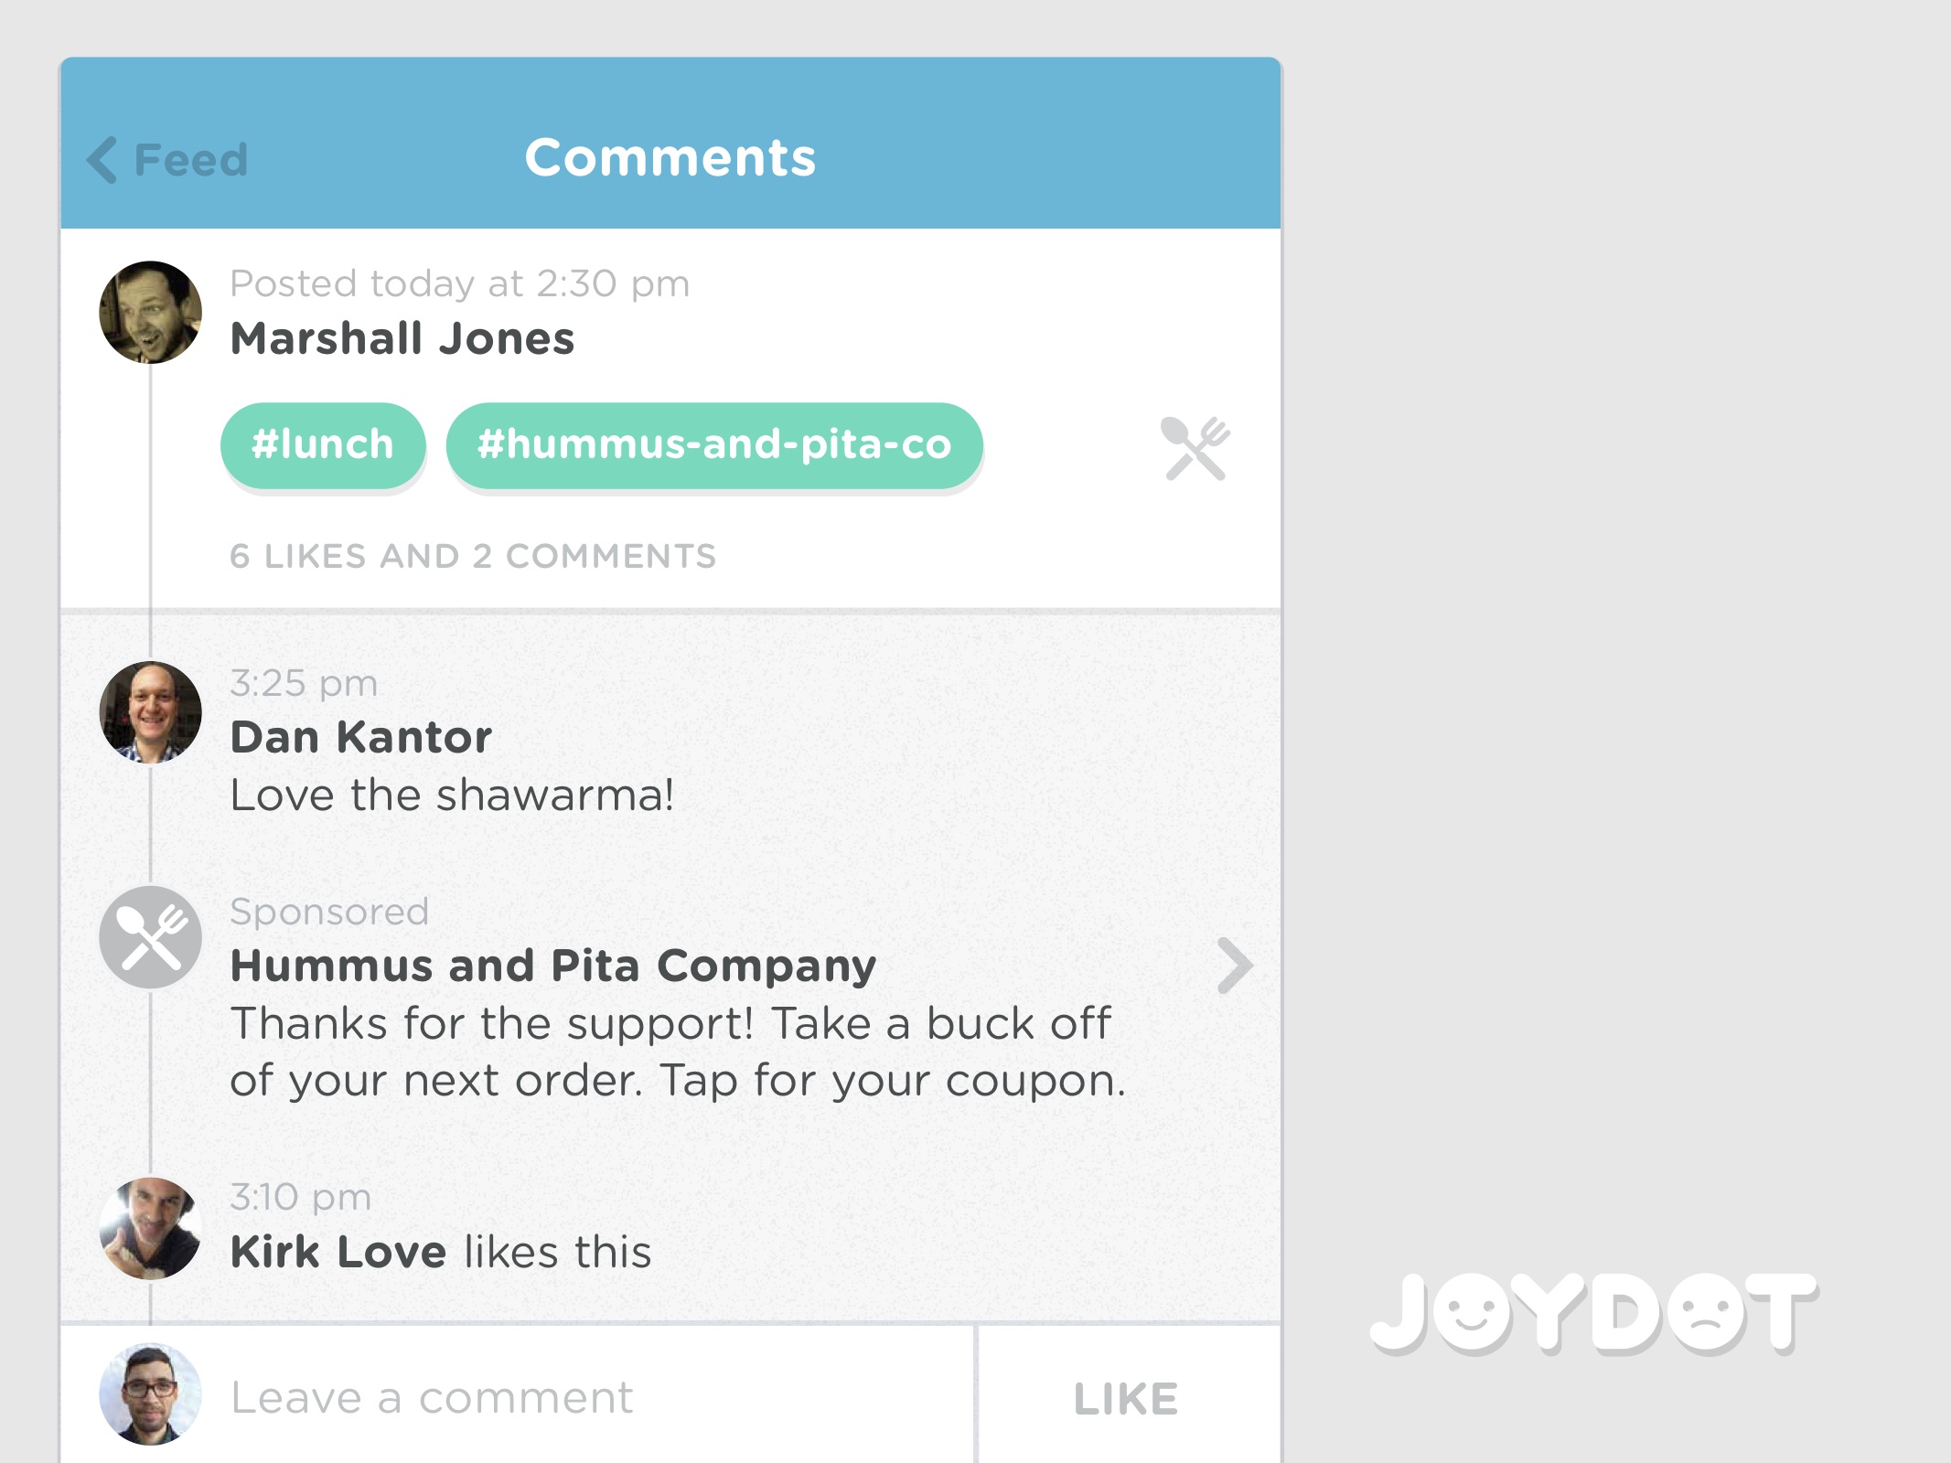This screenshot has width=1951, height=1463.
Task: Tap the Comments header title
Action: tap(670, 157)
